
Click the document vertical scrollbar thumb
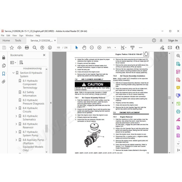point(170,97)
